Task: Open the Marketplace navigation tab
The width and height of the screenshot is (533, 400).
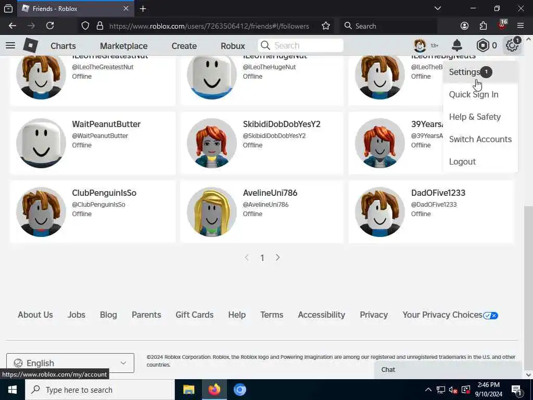Action: [x=124, y=46]
